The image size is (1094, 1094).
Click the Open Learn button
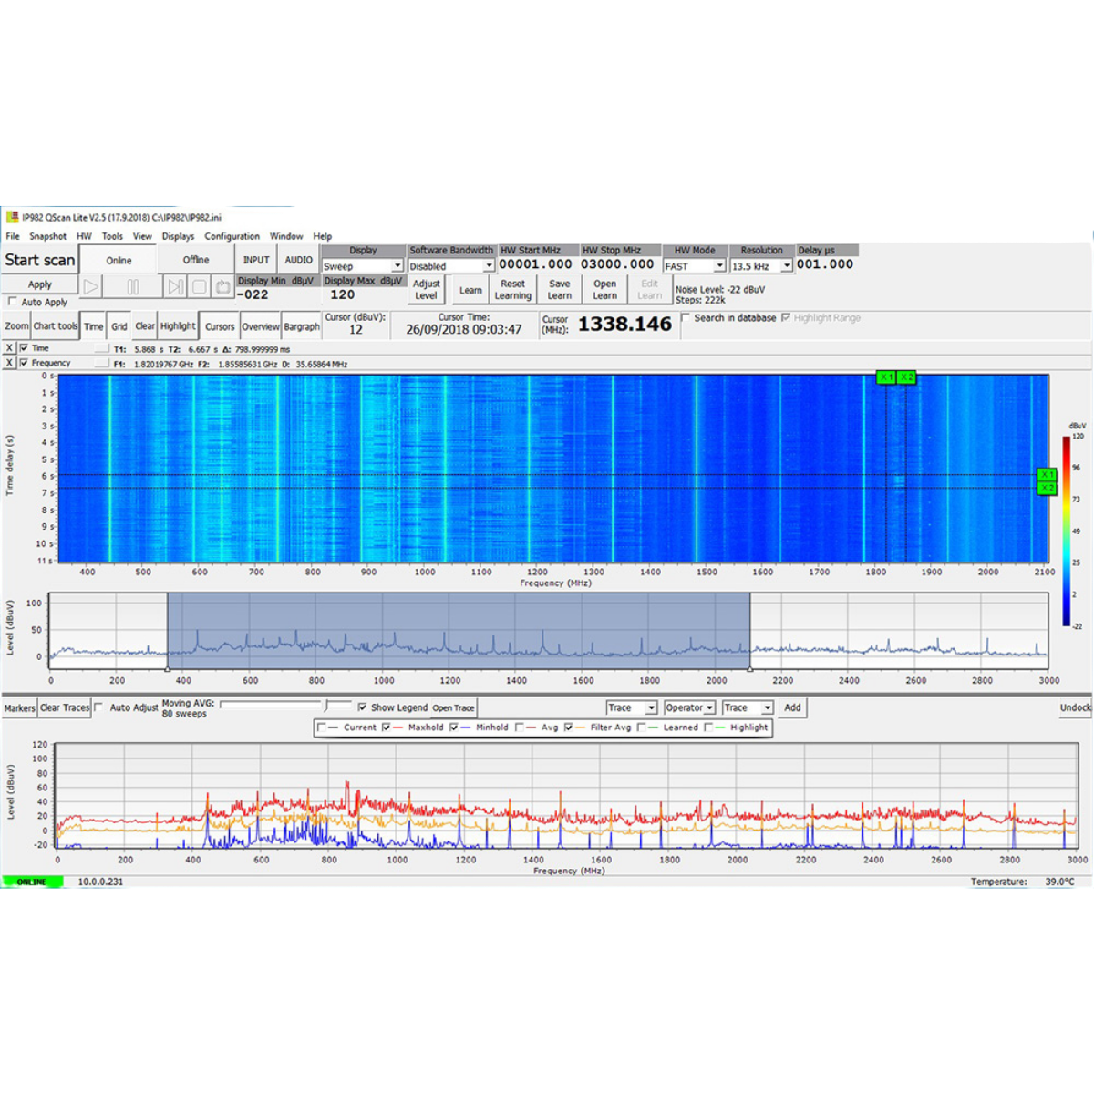pos(604,290)
